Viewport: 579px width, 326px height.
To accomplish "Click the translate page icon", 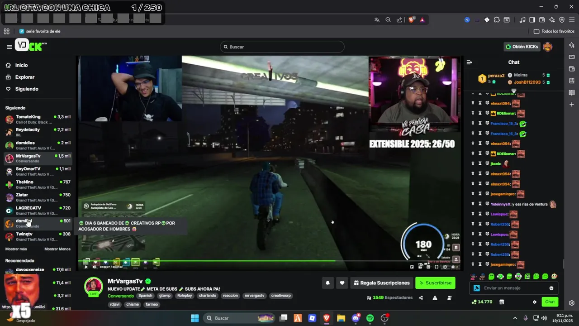I will point(377,20).
